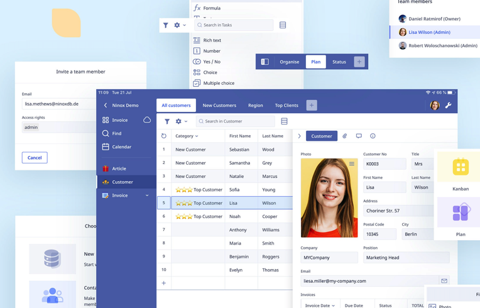The image size is (480, 308).
Task: Open gear dropdown beside Search in Tasks
Action: click(x=180, y=25)
